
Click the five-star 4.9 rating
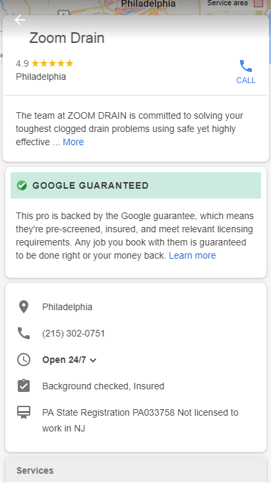tap(45, 63)
